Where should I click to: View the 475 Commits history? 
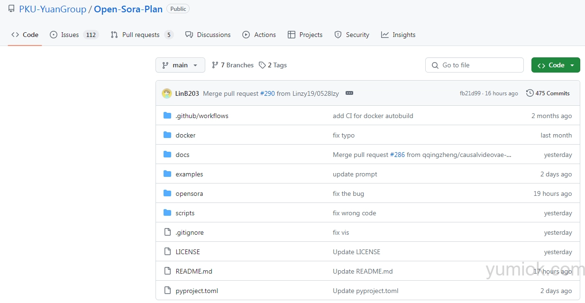pyautogui.click(x=552, y=93)
